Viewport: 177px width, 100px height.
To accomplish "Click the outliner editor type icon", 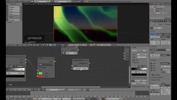I will pyautogui.click(x=152, y=4).
